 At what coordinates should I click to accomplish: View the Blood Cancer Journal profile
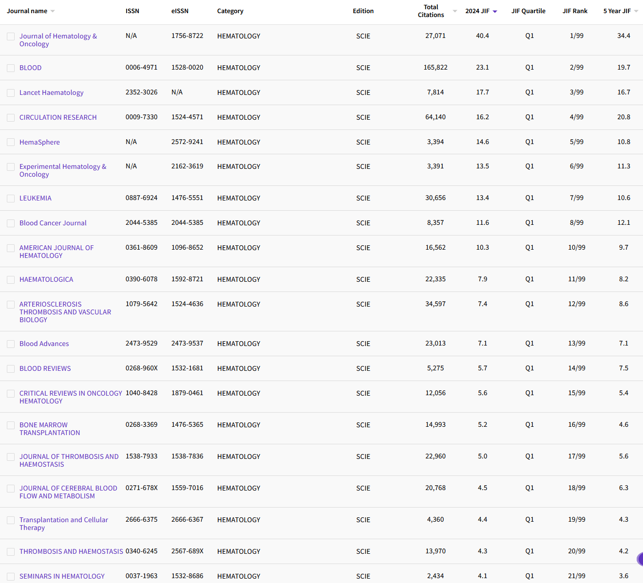[53, 223]
